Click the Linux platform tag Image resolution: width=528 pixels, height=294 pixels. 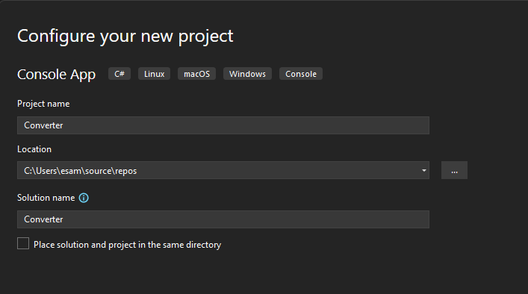pyautogui.click(x=155, y=74)
